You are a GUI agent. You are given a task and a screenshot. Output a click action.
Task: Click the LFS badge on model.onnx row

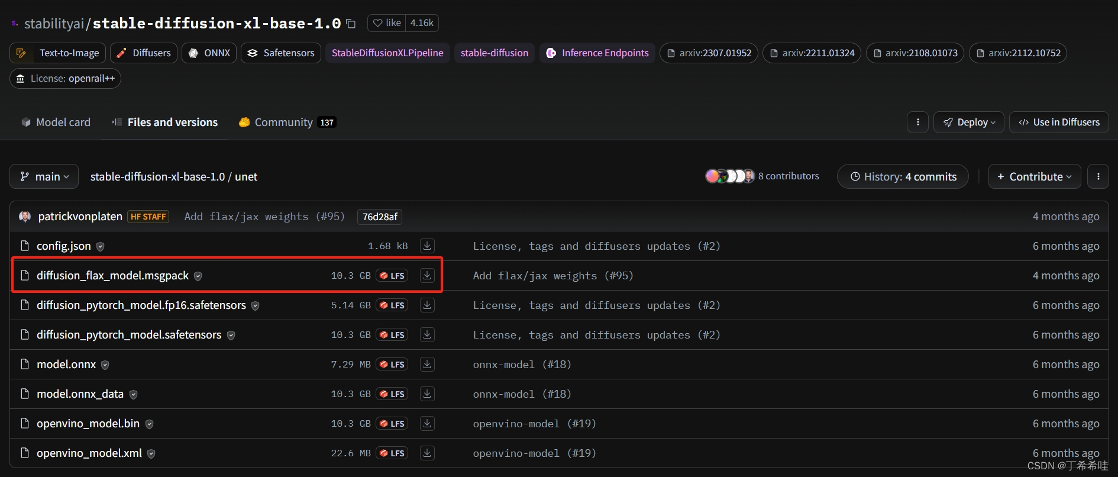pos(392,364)
